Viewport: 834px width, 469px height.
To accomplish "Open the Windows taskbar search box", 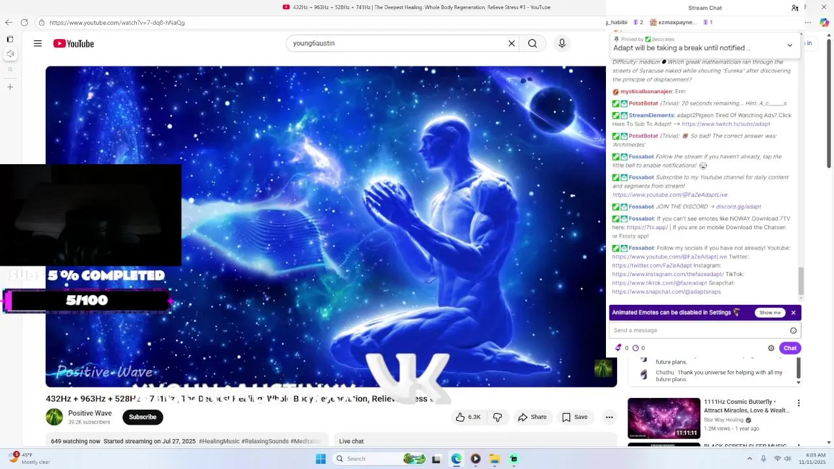I will click(380, 459).
